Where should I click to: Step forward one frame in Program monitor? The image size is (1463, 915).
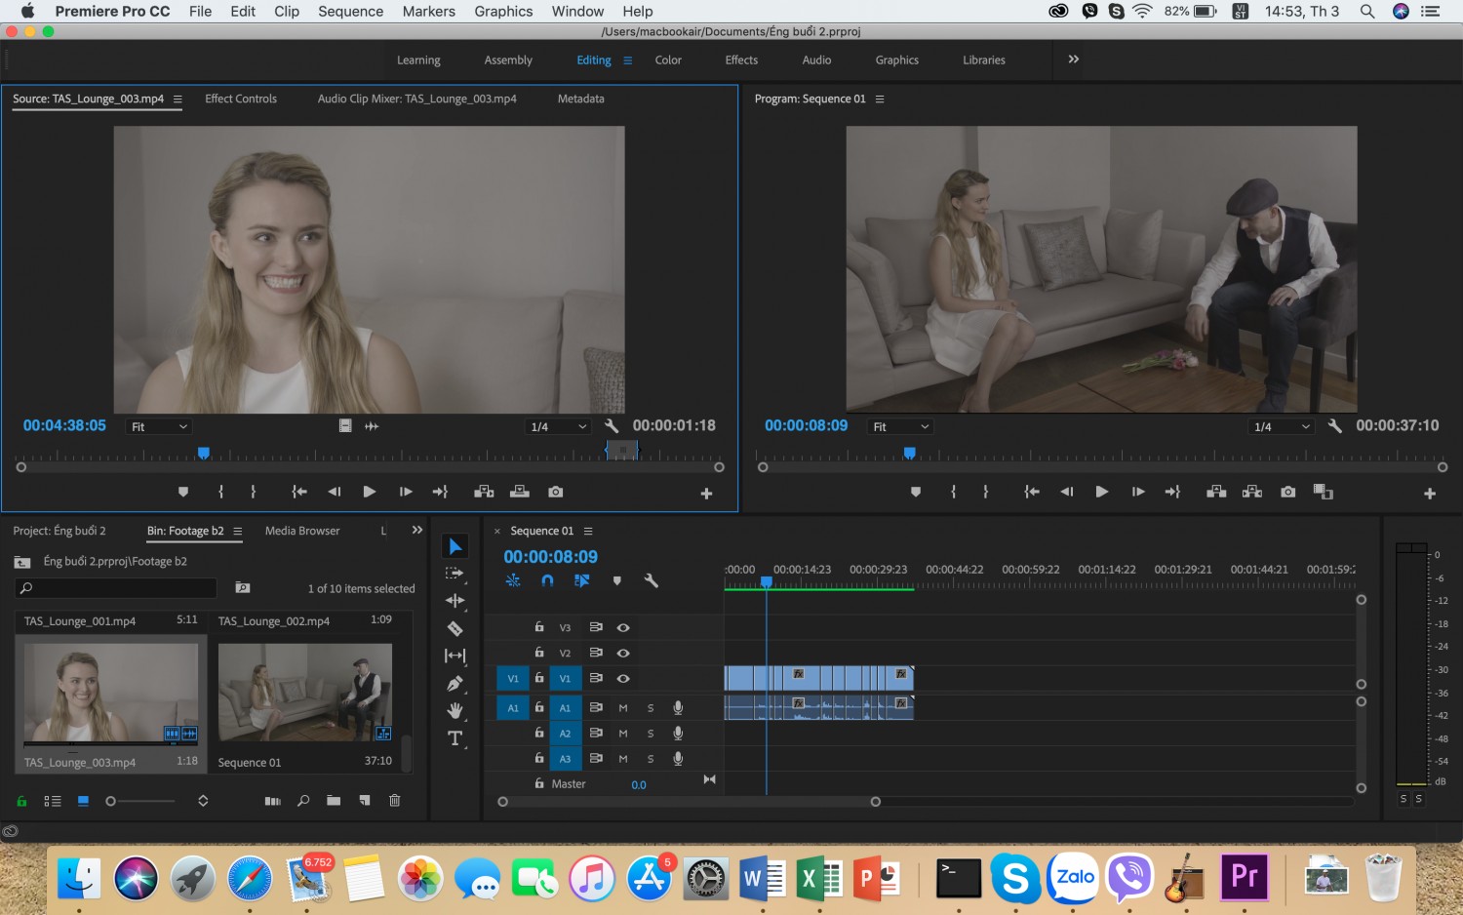(x=1137, y=492)
